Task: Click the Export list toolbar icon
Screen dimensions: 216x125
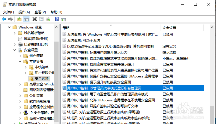Action: pyautogui.click(x=48, y=19)
